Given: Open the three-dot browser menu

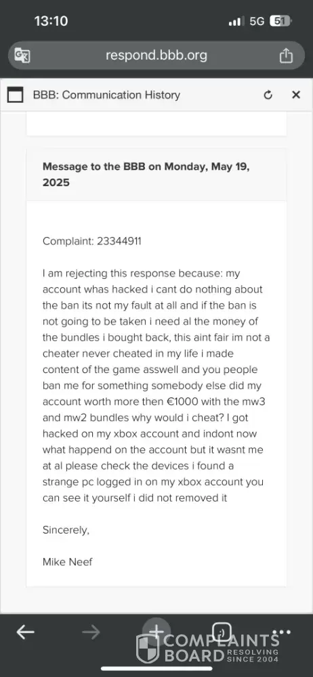Looking at the screenshot, I should 282,632.
